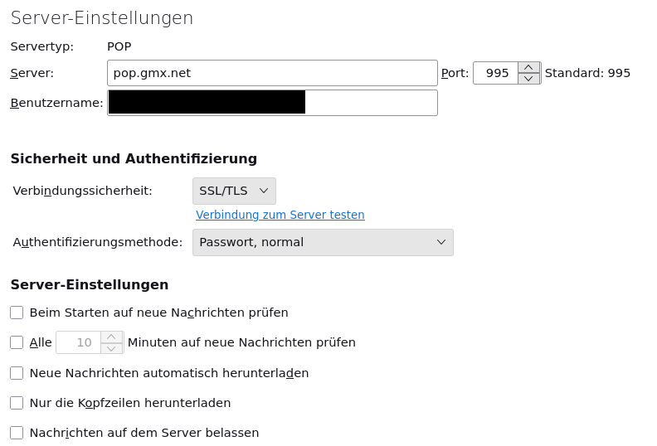
Task: Click the Port: label text
Action: click(x=455, y=73)
